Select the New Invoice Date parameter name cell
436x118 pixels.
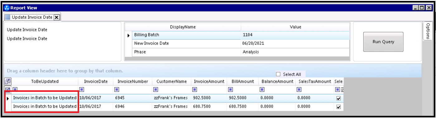[x=186, y=44]
